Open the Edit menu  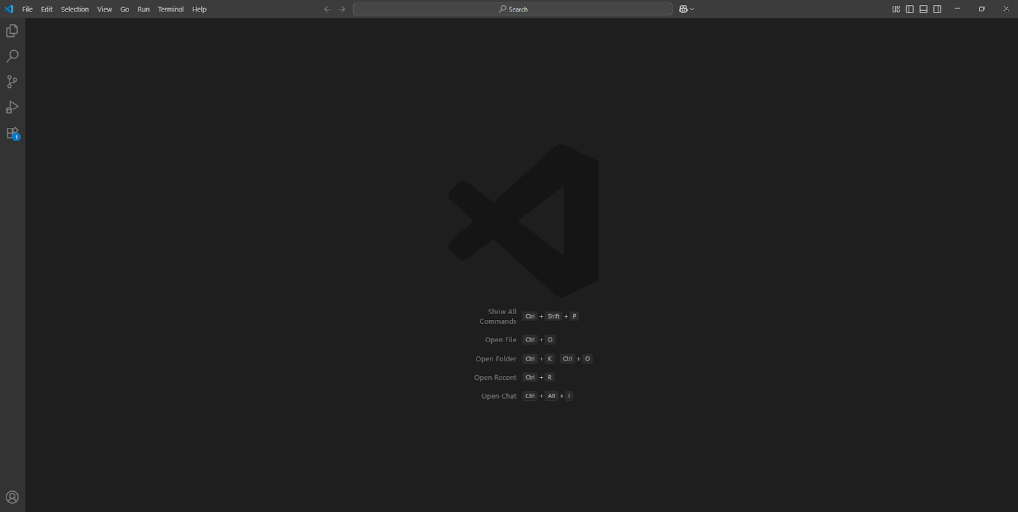47,10
